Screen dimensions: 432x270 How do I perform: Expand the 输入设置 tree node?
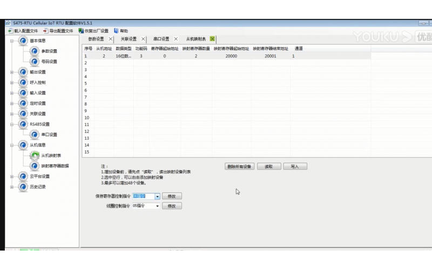click(12, 93)
